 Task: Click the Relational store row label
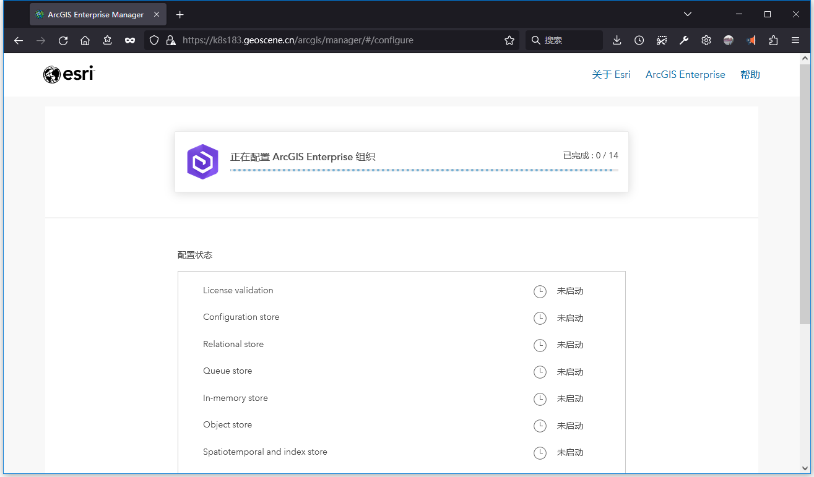click(x=233, y=344)
